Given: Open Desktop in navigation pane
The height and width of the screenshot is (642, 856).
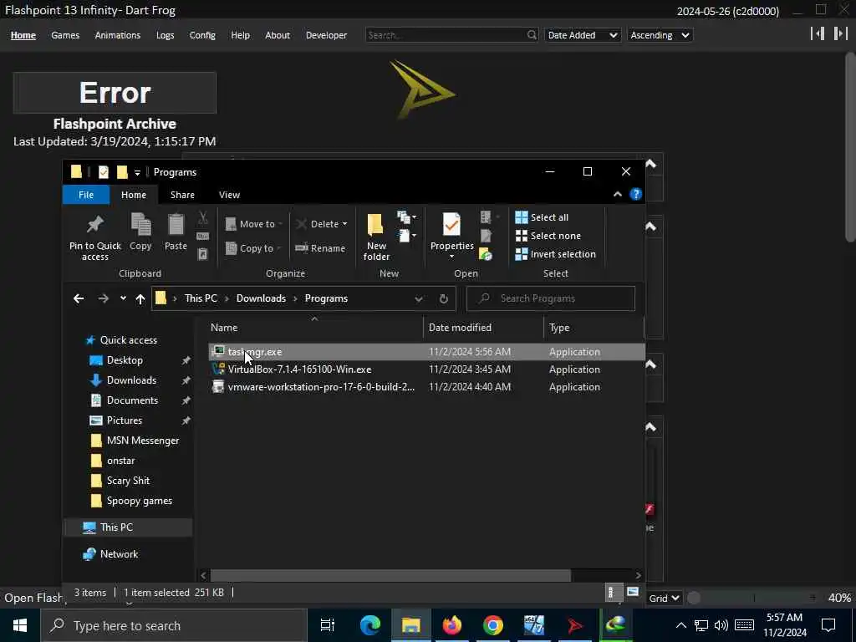Looking at the screenshot, I should coord(125,360).
